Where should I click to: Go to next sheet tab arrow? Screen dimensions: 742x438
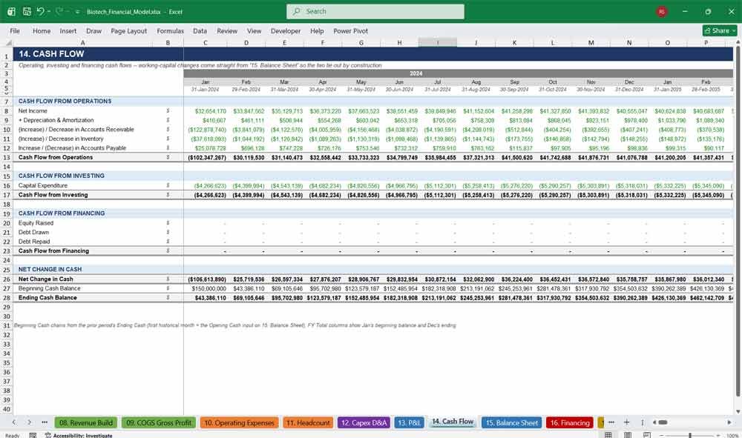click(30, 422)
